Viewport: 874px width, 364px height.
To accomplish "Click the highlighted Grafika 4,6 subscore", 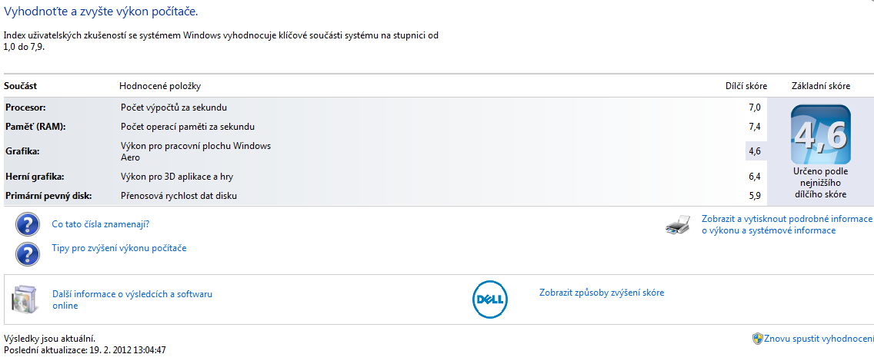I will (756, 151).
